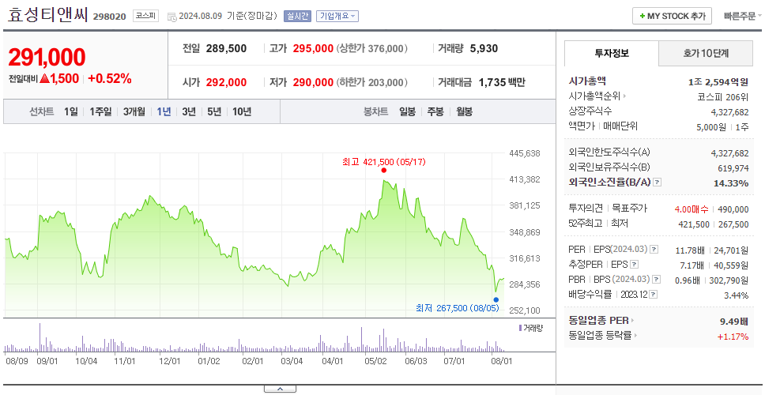Click the 코스피 206위 ranking value
This screenshot has height=395, width=765.
pos(723,96)
